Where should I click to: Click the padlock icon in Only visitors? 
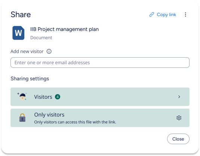[22, 118]
